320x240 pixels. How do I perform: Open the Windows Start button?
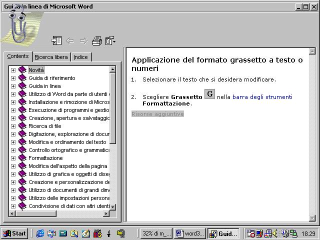[x=14, y=233]
